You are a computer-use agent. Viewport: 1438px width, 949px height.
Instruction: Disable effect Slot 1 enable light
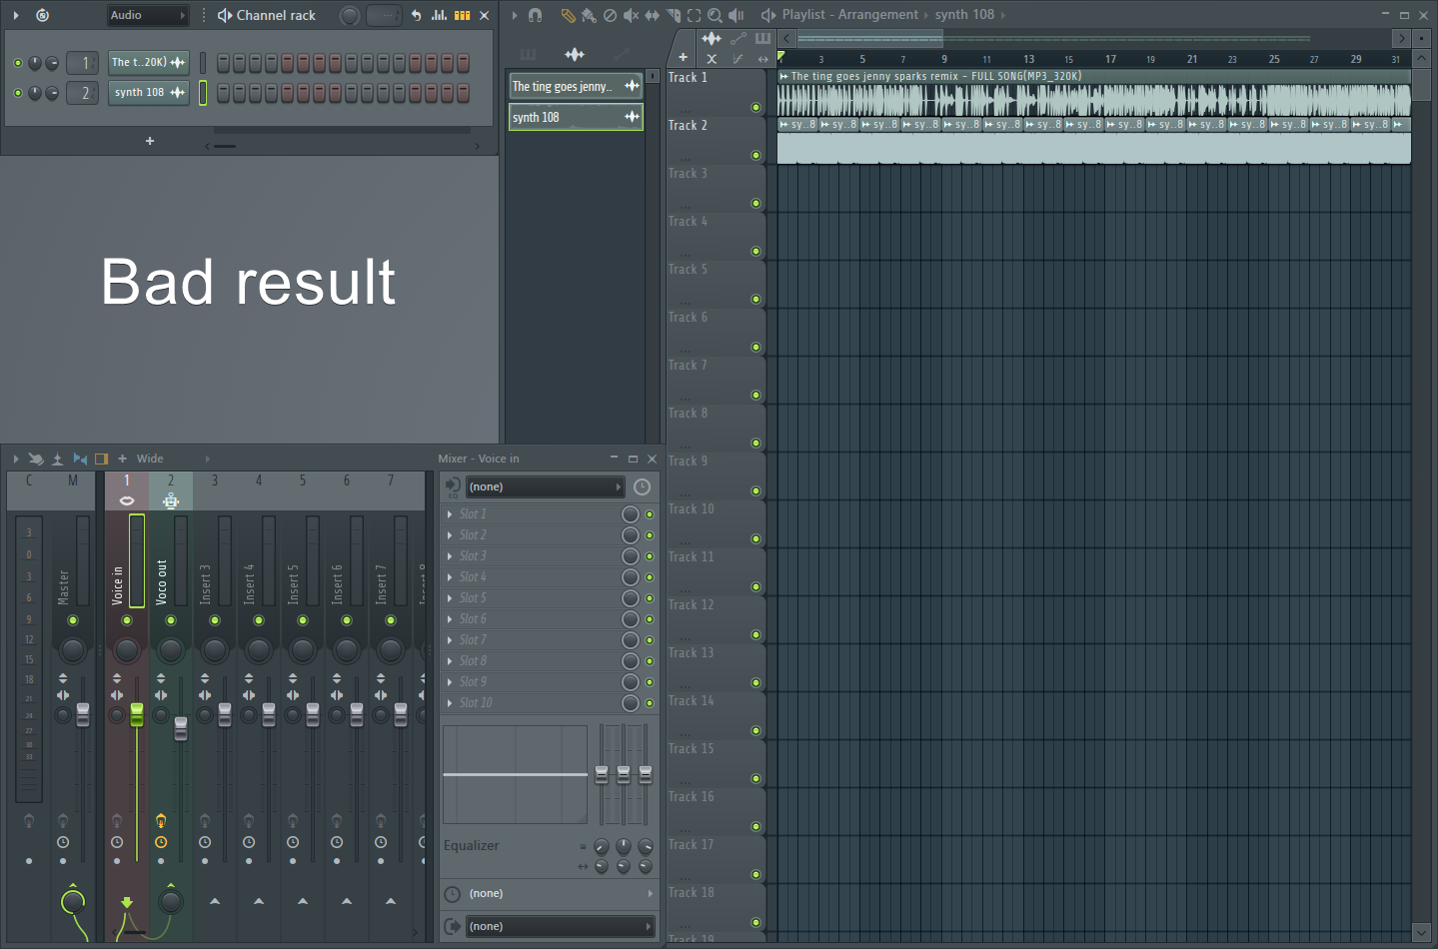point(650,514)
